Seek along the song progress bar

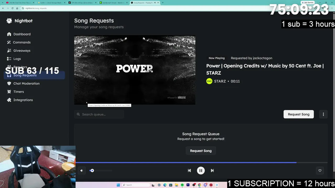(x=202, y=162)
